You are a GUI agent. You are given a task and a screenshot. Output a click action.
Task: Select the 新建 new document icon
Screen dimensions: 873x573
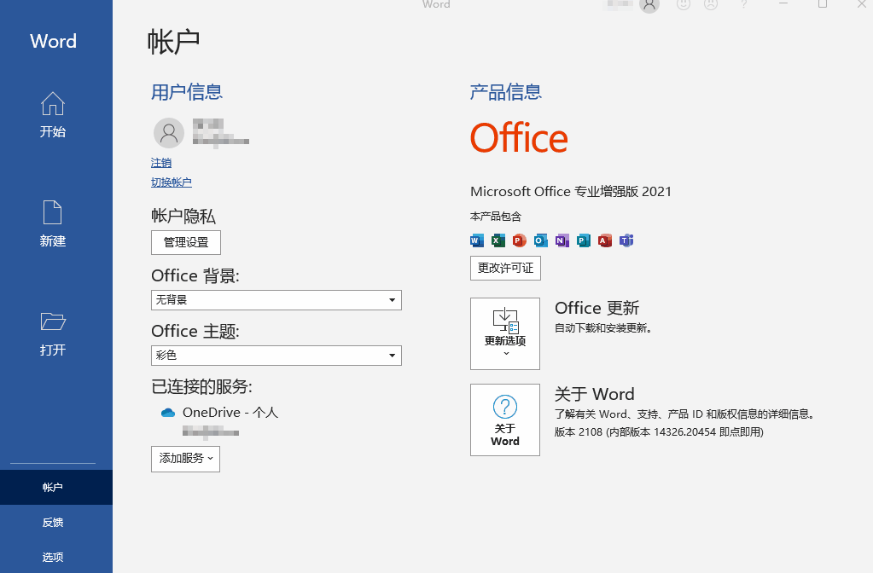click(x=53, y=212)
